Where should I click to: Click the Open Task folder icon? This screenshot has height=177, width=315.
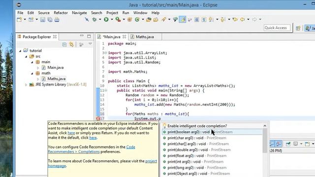[x=156, y=20]
